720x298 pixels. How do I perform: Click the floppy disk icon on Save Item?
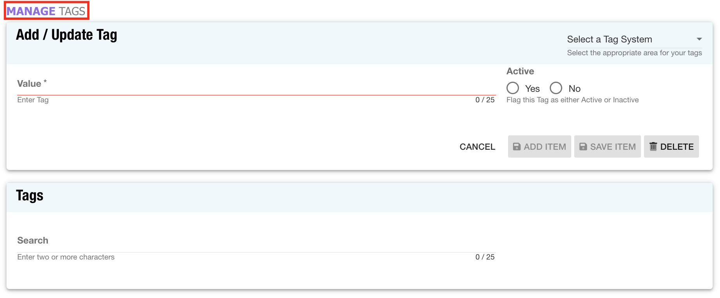pos(583,147)
